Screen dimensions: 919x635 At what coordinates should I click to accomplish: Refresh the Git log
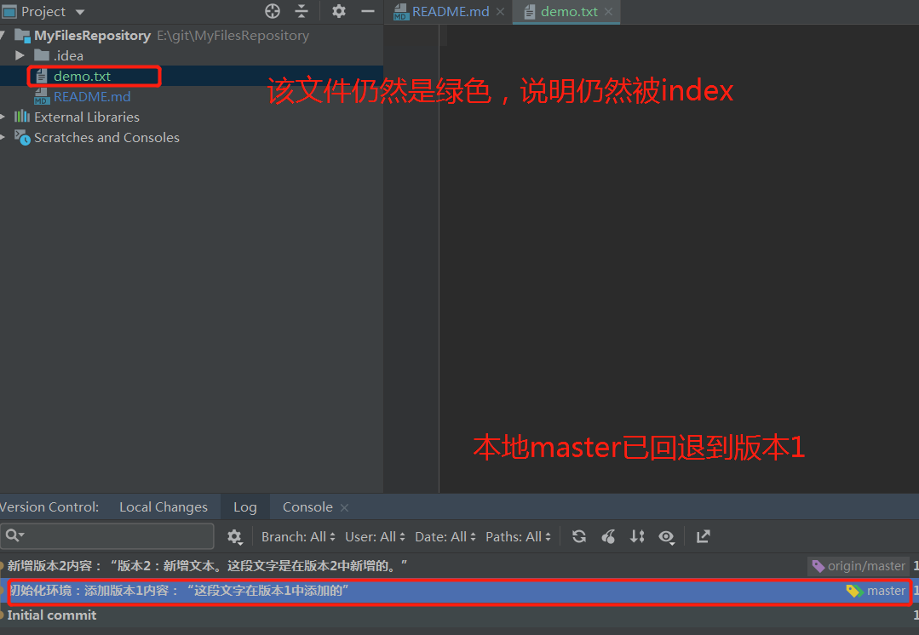(578, 536)
